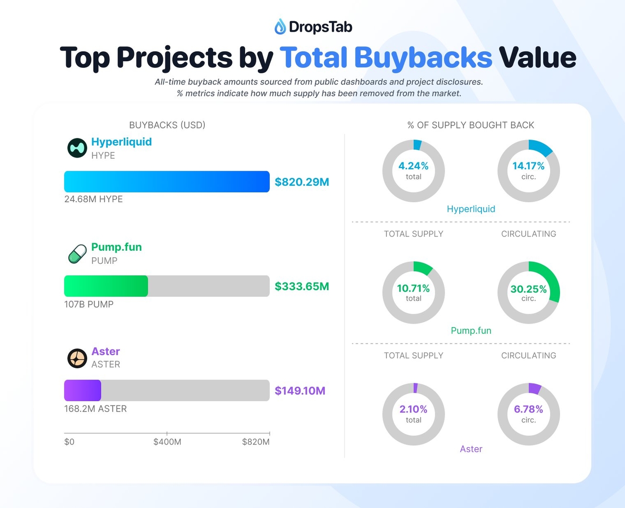The height and width of the screenshot is (508, 625).
Task: Click the $333.65M buyback value
Action: pyautogui.click(x=302, y=286)
